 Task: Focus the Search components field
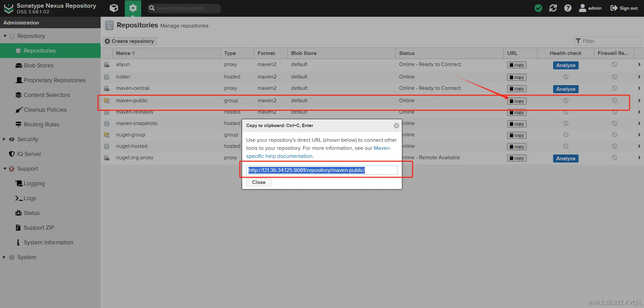point(184,8)
